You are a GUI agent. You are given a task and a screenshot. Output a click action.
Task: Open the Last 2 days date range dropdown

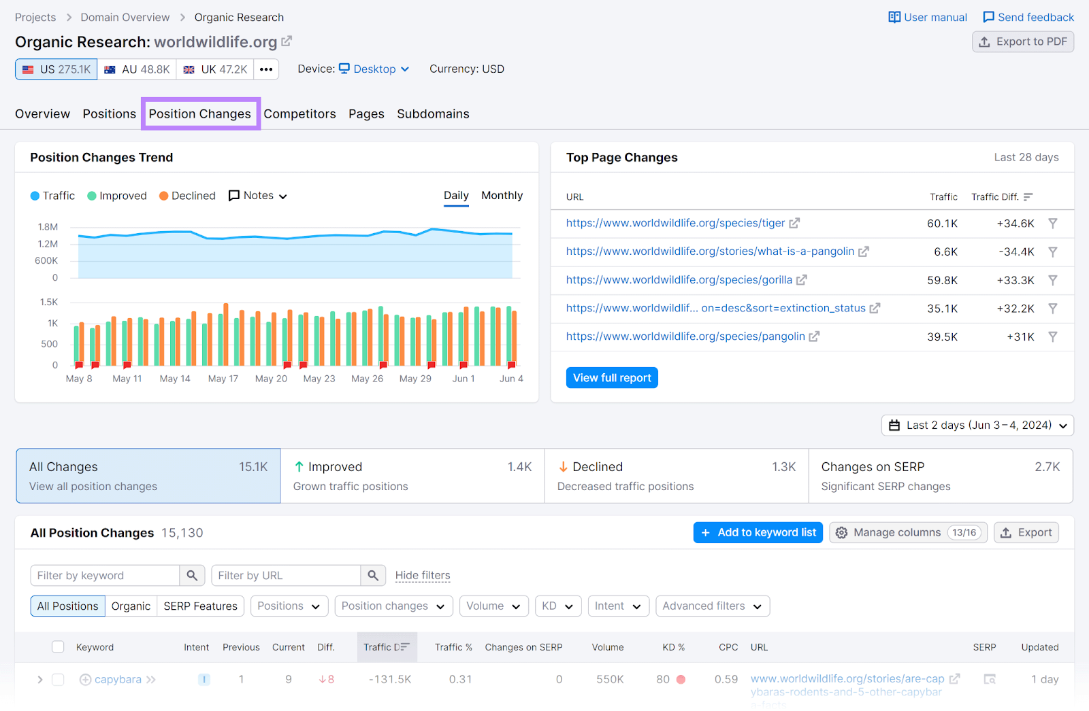[977, 426]
